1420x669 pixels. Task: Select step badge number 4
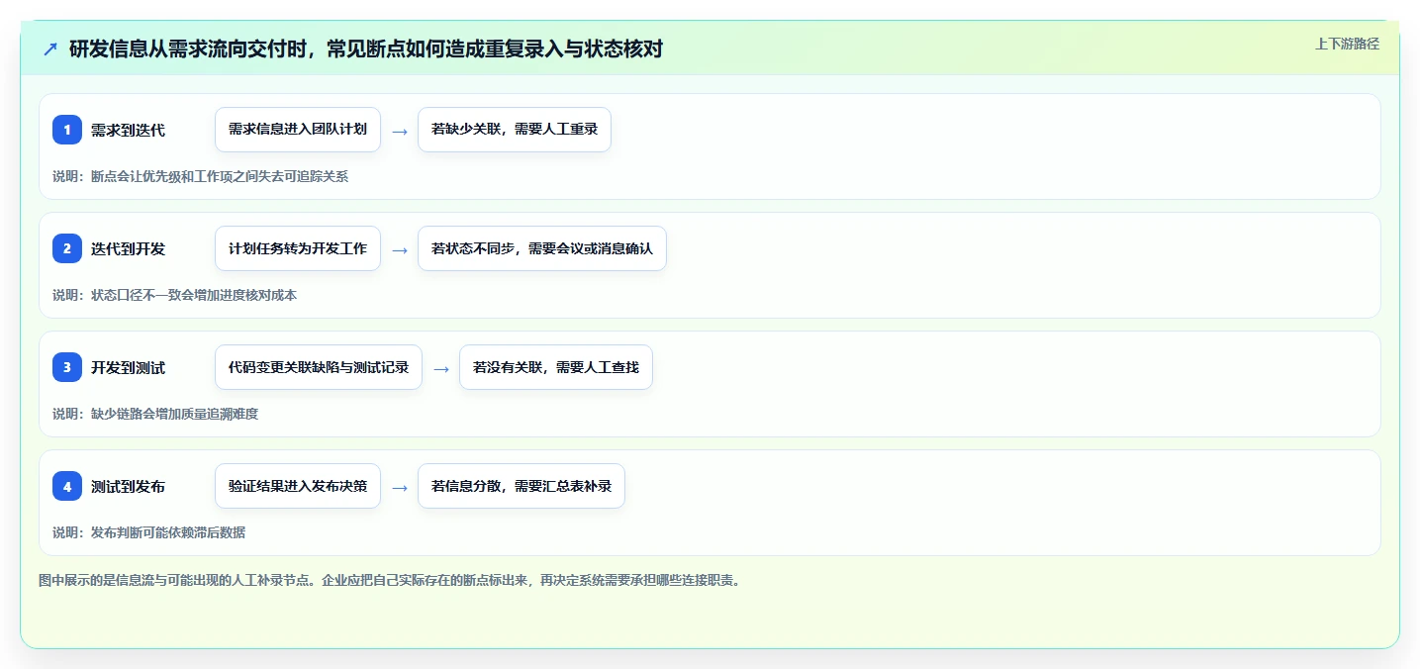[x=67, y=486]
